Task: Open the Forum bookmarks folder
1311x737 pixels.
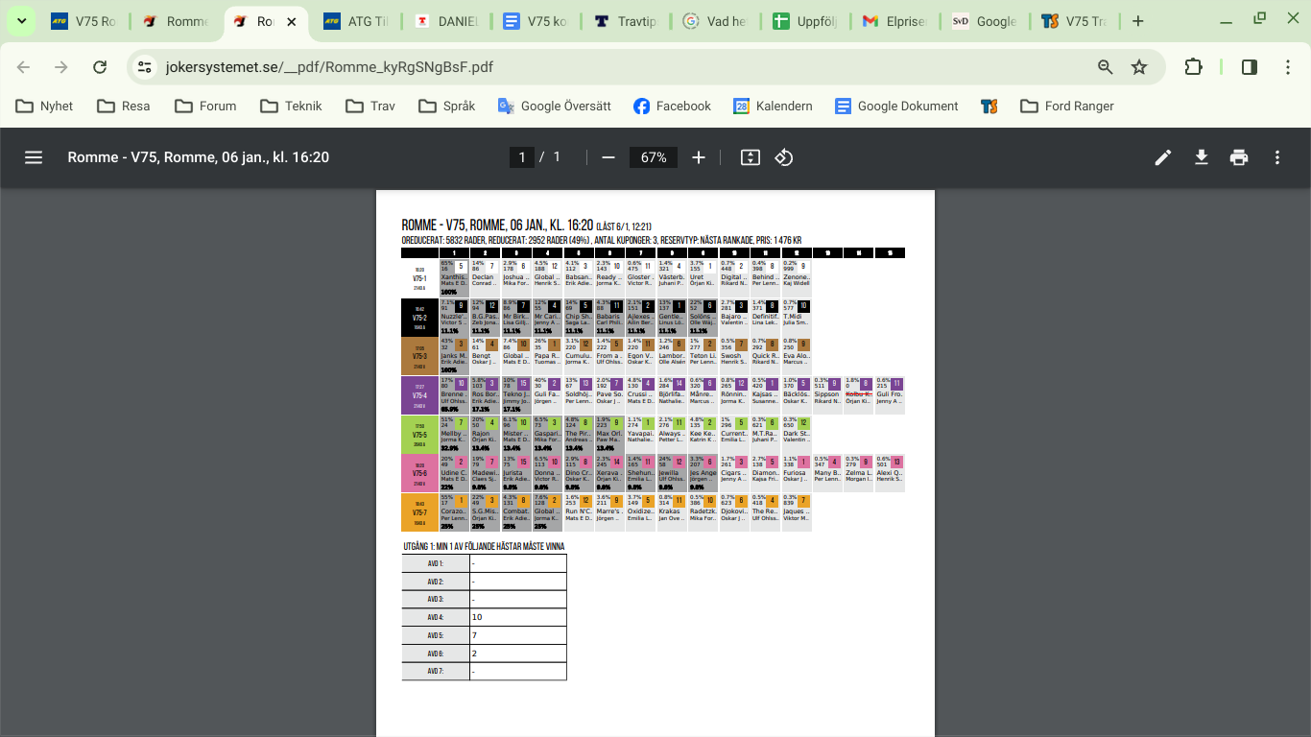Action: (x=205, y=106)
